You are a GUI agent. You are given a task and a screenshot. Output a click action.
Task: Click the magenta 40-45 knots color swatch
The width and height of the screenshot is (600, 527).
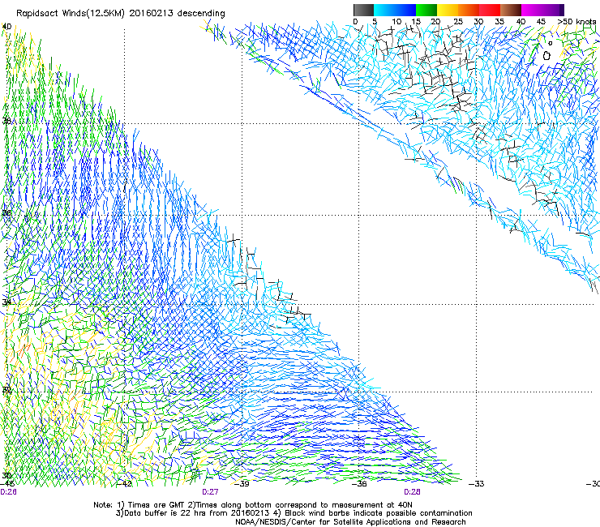point(532,10)
